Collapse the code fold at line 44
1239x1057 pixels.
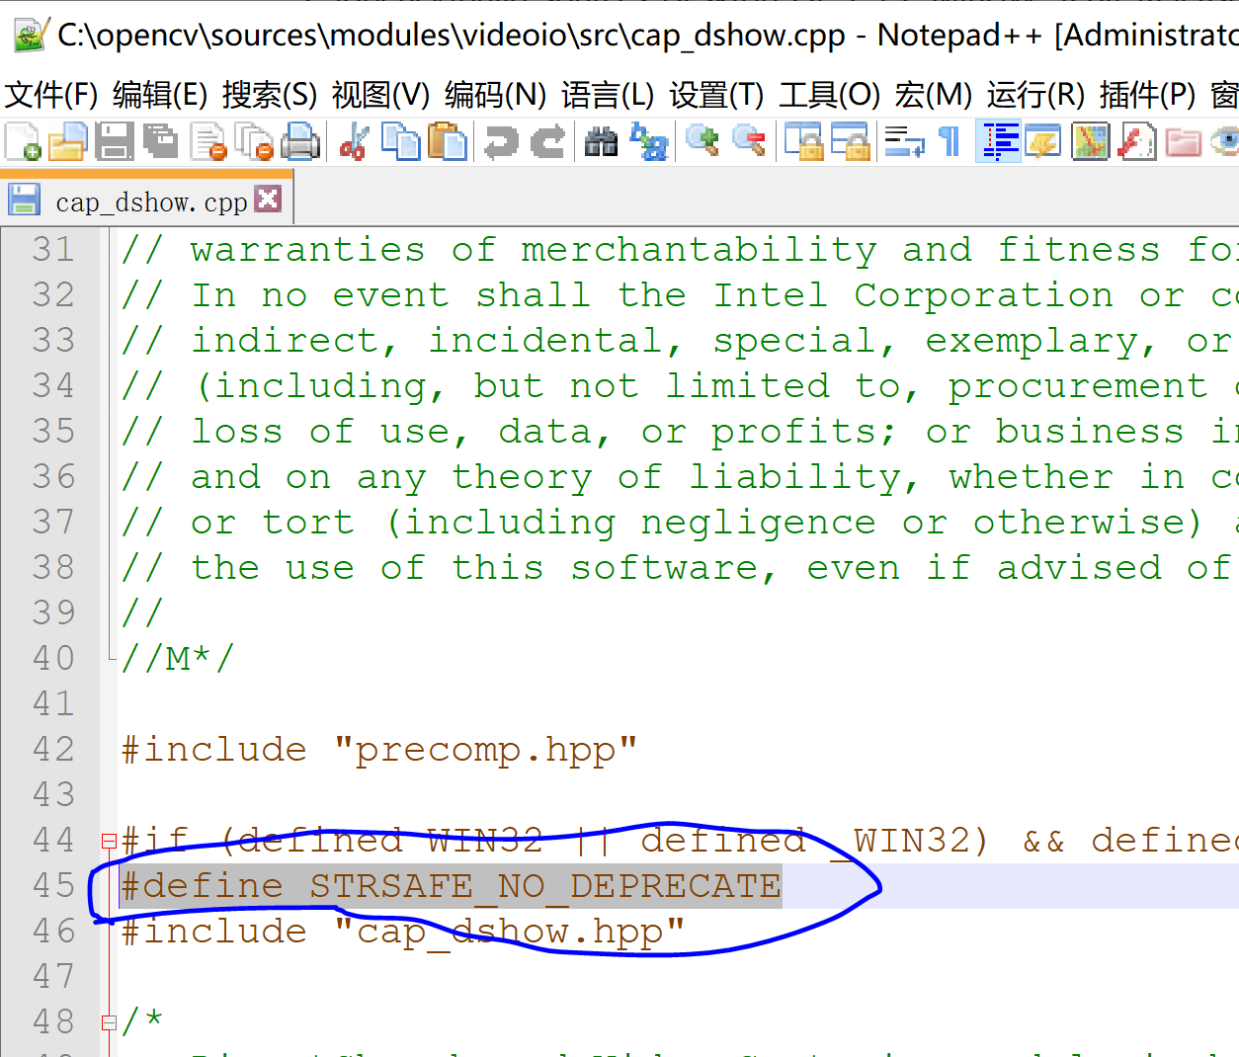tap(107, 840)
